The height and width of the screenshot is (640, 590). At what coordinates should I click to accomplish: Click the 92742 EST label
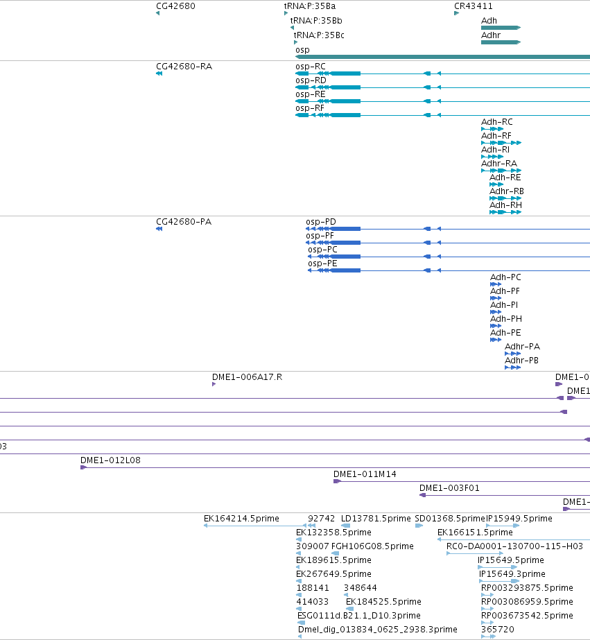point(321,519)
